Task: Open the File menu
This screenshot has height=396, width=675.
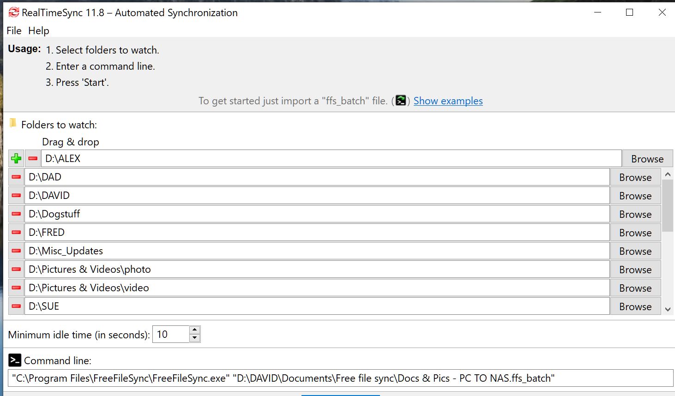Action: click(14, 30)
